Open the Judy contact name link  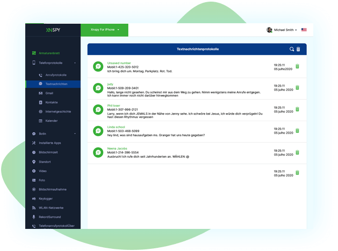110,84
